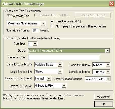Confirm settings with the OK button
The width and height of the screenshot is (115, 109).
[104, 104]
